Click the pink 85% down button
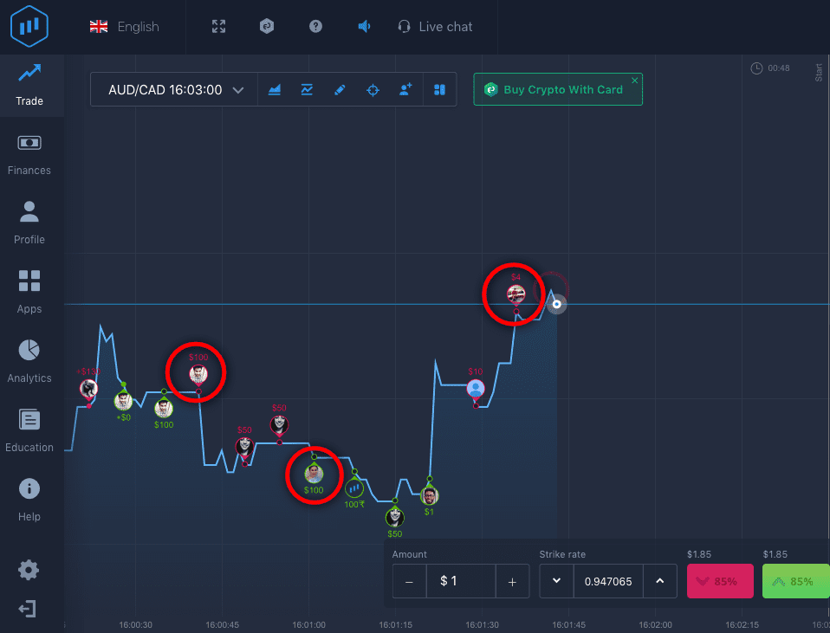The width and height of the screenshot is (830, 633). (720, 581)
